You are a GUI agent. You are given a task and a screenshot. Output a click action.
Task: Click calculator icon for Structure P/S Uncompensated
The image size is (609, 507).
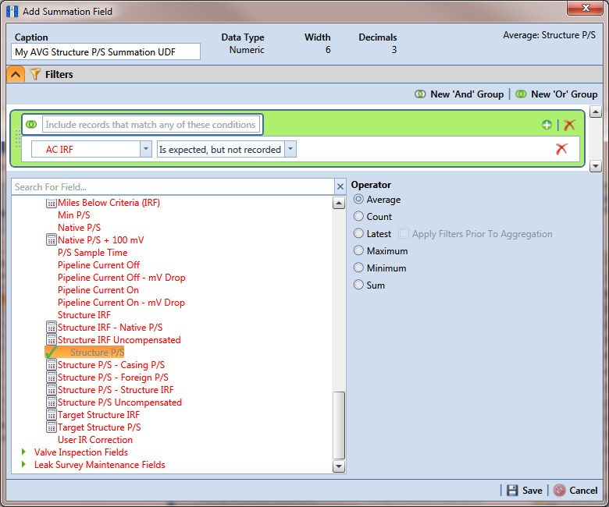coord(52,402)
